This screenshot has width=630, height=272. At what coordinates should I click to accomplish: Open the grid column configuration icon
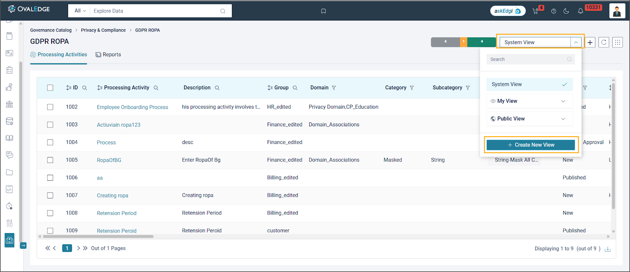tap(617, 42)
